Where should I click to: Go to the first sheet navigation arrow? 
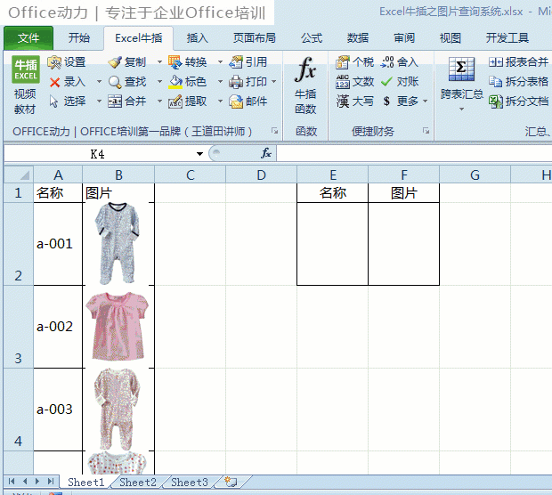12,482
